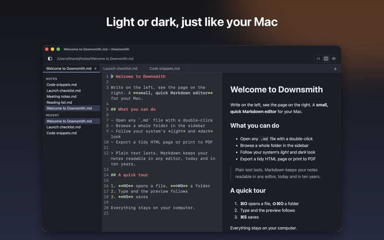The image size is (384, 240).
Task: Toggle the sidebar panel icon
Action: point(50,59)
